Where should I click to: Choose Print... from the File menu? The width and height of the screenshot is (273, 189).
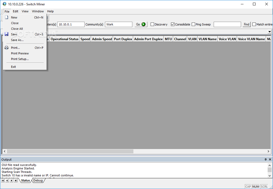coord(25,48)
